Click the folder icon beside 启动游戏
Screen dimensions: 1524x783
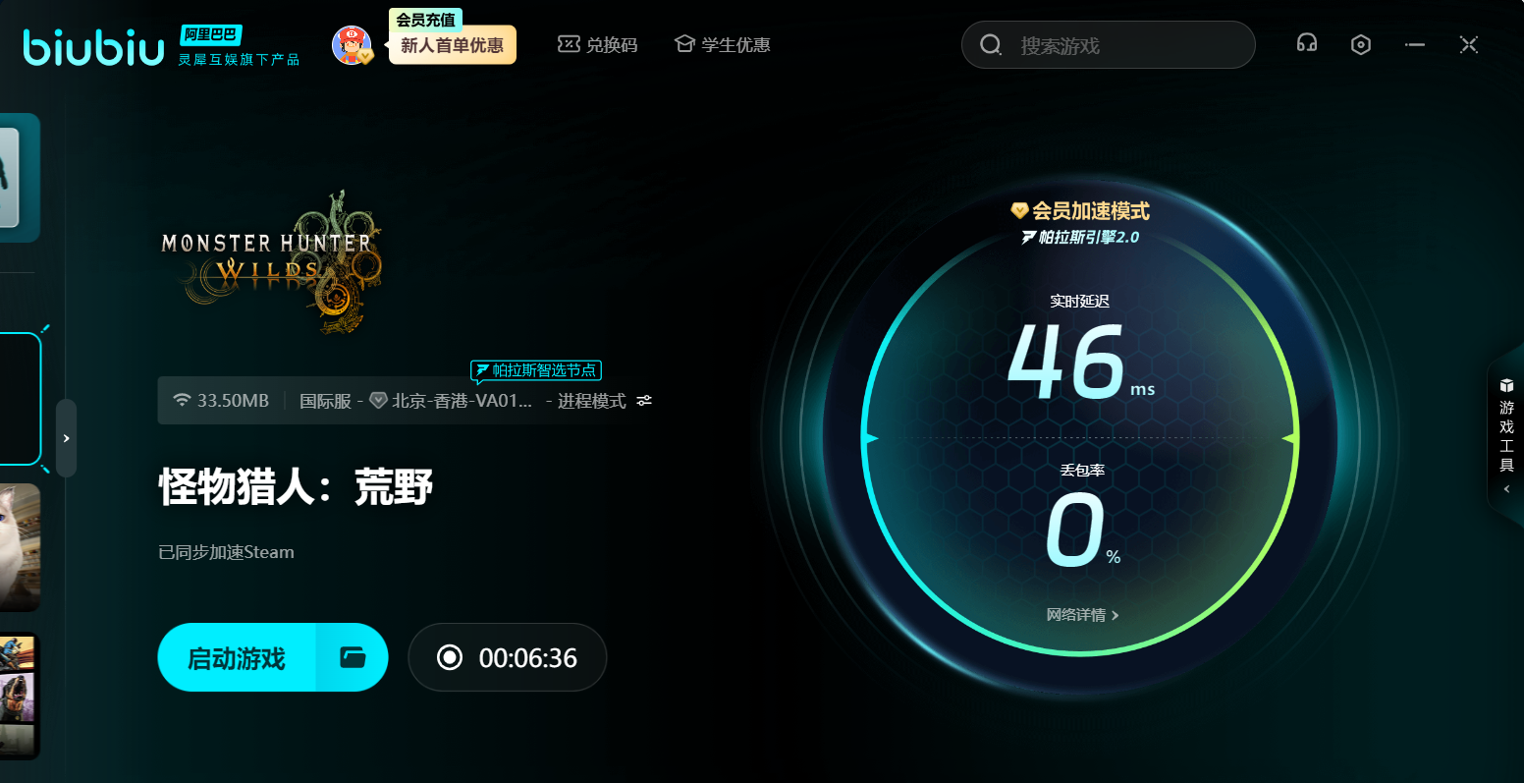[353, 657]
